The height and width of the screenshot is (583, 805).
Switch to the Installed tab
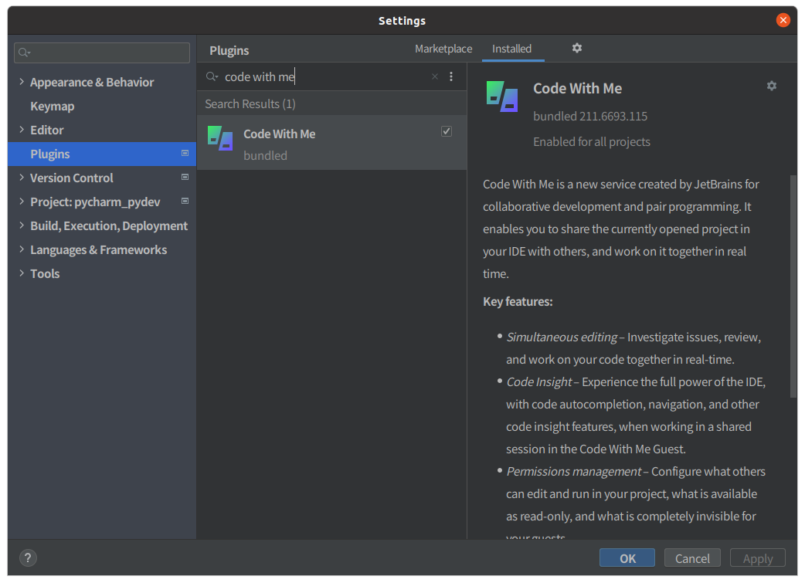pos(512,49)
